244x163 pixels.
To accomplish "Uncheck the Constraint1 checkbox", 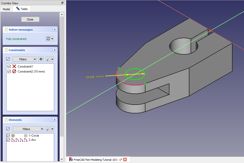I will click(x=9, y=67).
